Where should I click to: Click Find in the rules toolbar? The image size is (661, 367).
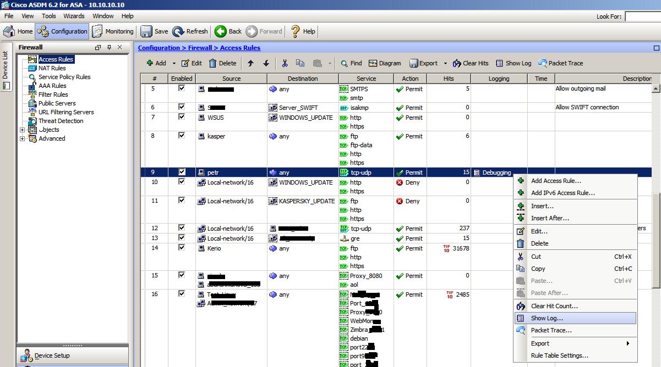pos(351,63)
